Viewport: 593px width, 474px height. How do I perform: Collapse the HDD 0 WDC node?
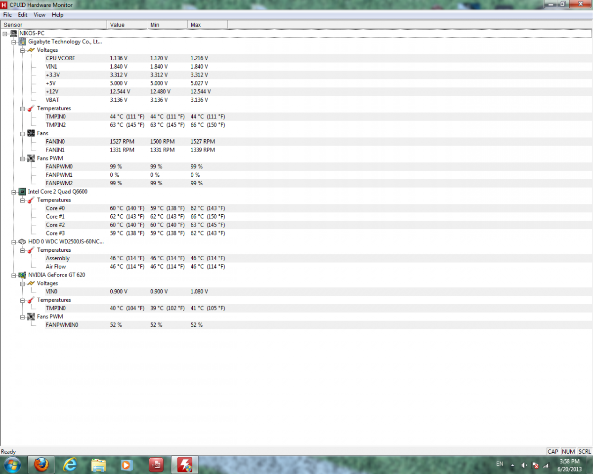tap(14, 242)
